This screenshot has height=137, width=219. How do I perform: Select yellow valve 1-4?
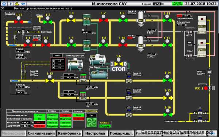71,20
